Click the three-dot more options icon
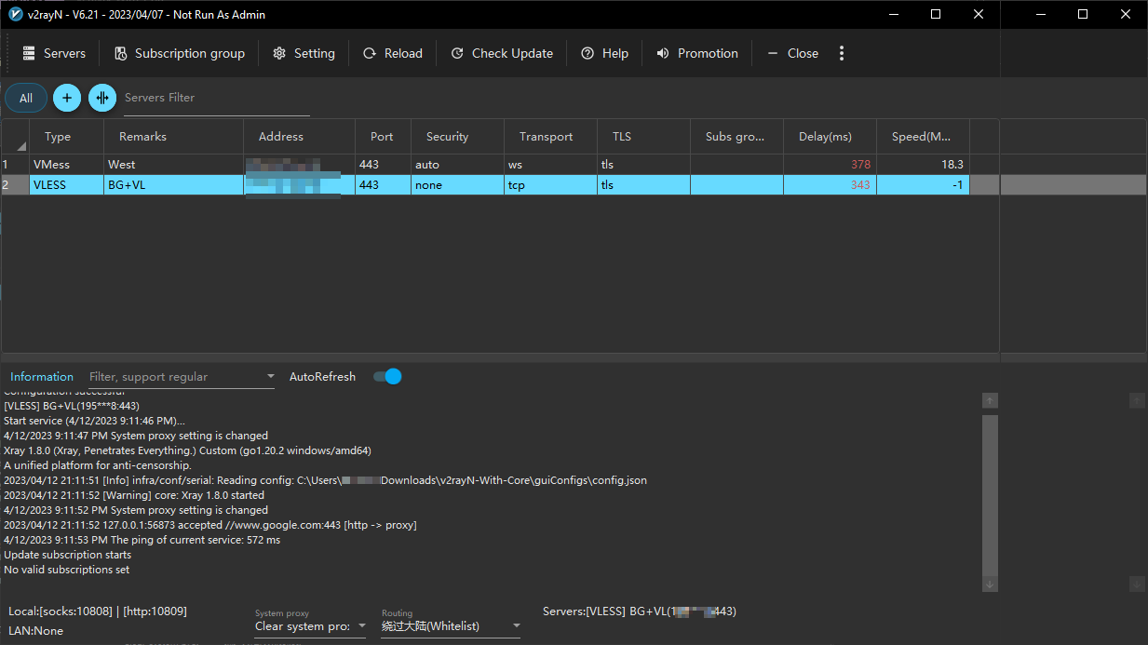The image size is (1148, 645). pyautogui.click(x=842, y=53)
